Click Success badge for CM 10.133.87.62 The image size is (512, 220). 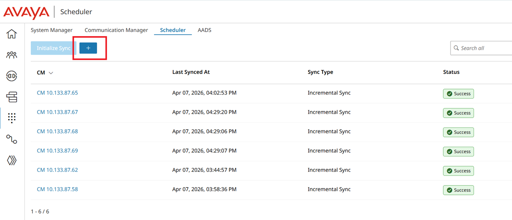click(x=458, y=171)
